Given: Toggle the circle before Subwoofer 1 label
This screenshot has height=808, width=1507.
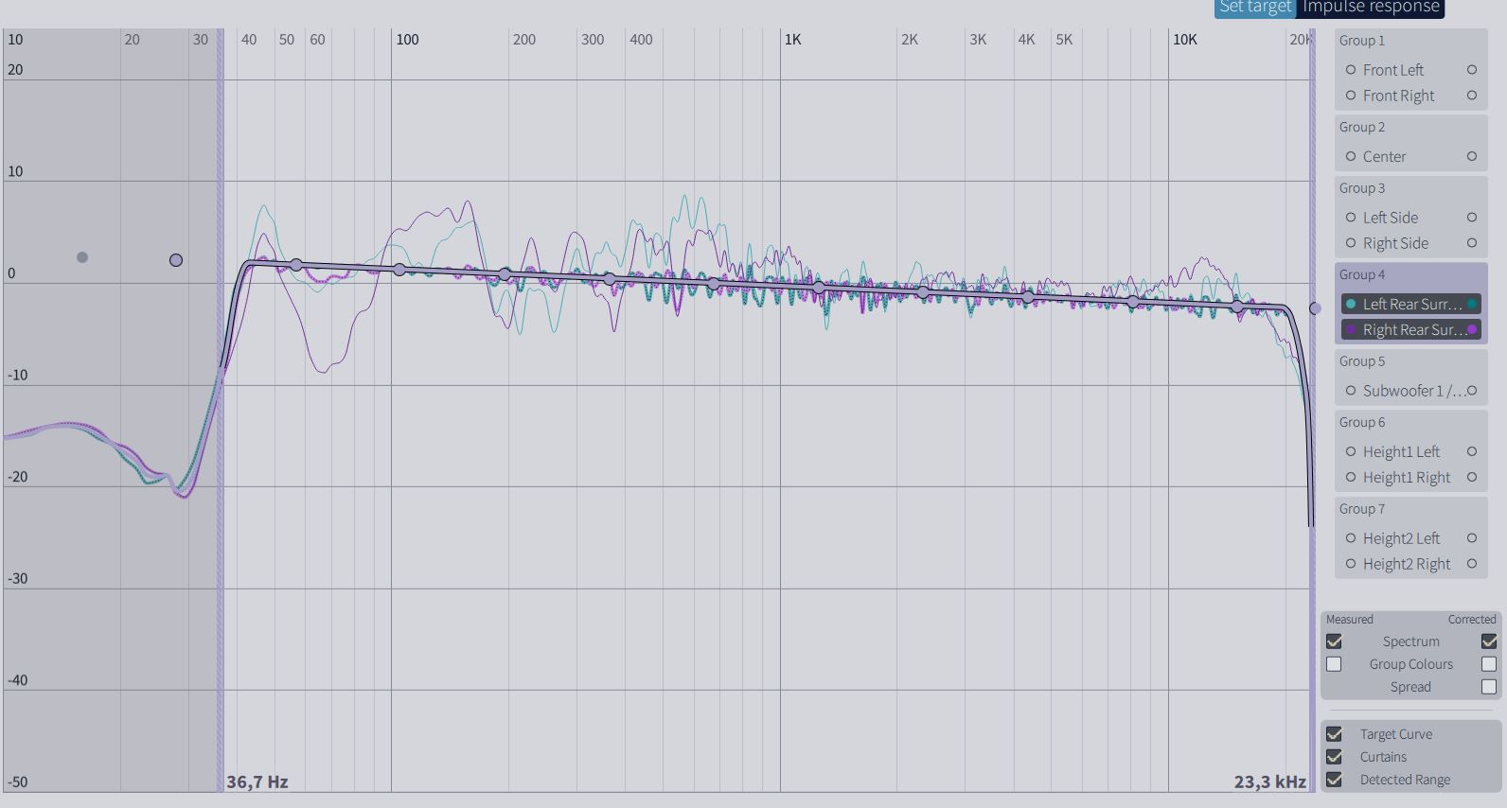Looking at the screenshot, I should (x=1351, y=391).
